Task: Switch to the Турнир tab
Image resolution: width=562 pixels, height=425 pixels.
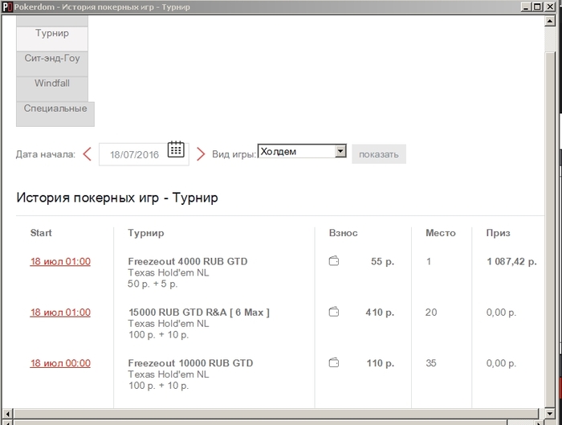Action: click(x=52, y=39)
